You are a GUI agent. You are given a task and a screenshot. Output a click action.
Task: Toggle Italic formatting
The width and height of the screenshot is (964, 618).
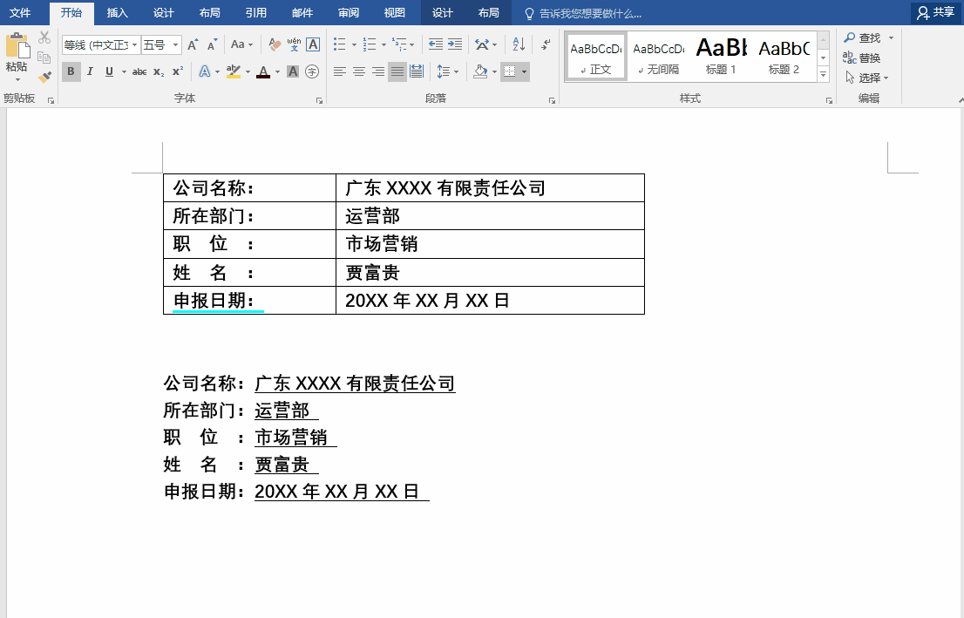click(x=90, y=72)
